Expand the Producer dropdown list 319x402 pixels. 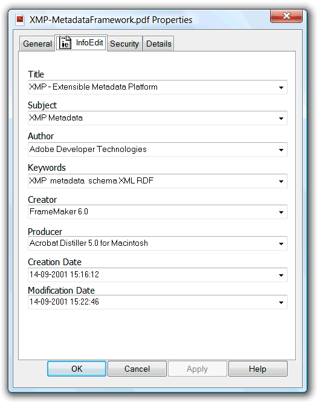click(x=281, y=244)
